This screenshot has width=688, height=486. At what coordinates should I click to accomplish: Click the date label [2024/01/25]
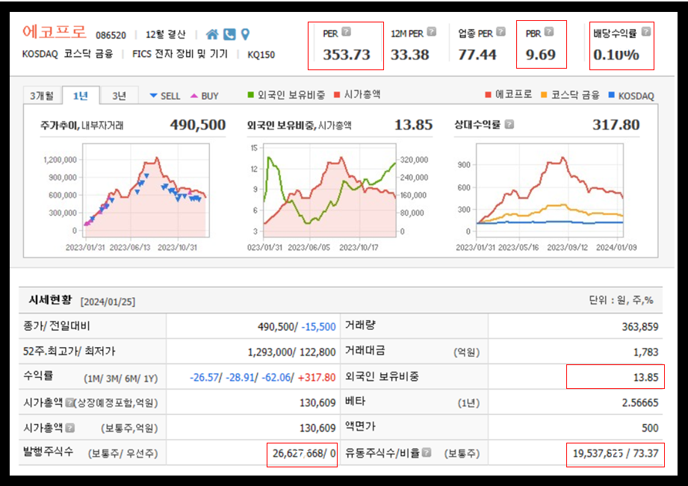[108, 302]
